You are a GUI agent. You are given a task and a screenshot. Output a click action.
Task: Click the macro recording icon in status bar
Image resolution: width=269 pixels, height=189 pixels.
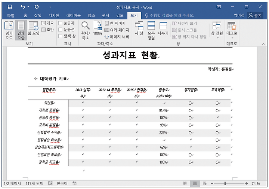click(74, 183)
